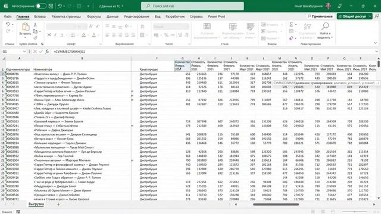The width and height of the screenshot is (381, 214).
Task: Click the horizontal scrollbar thumb
Action: (x=276, y=204)
